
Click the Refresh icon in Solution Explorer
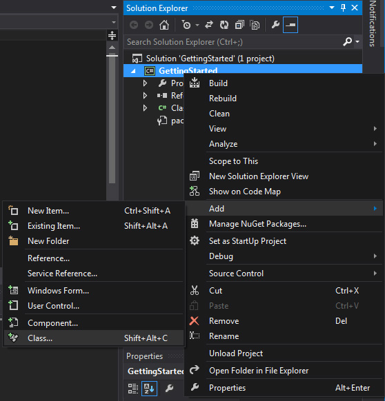coord(224,25)
